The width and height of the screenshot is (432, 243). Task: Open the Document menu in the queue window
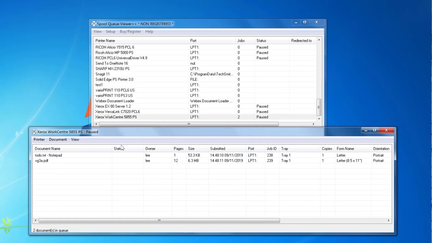click(58, 139)
